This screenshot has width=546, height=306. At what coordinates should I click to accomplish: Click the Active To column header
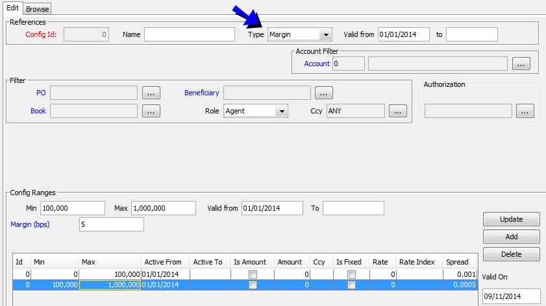click(210, 262)
